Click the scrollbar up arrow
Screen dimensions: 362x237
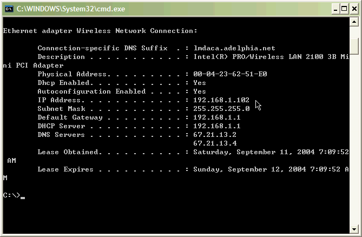[x=354, y=22]
